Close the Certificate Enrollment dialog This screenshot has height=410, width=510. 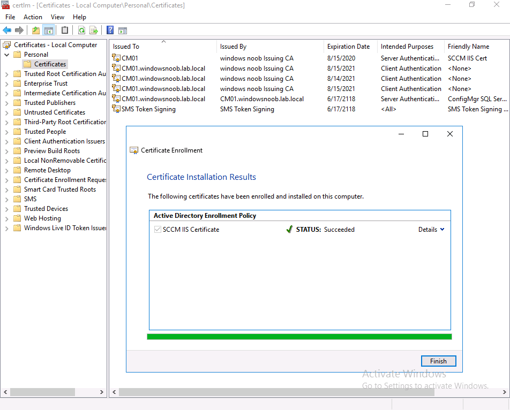pos(450,134)
